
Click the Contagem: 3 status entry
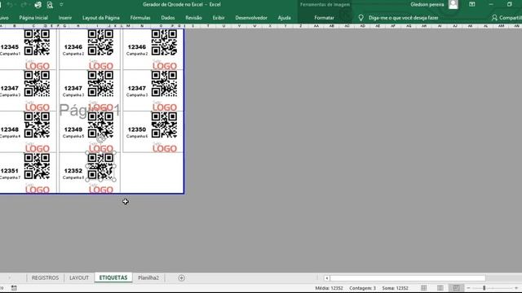coord(362,288)
